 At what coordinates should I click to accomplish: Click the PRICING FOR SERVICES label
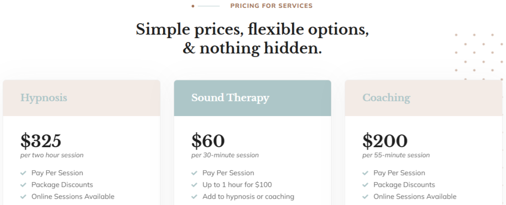(271, 6)
